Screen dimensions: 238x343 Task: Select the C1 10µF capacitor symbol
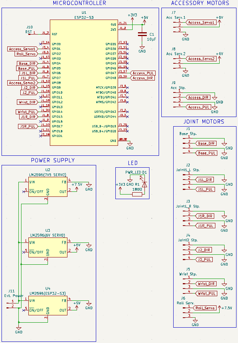[x=142, y=35]
